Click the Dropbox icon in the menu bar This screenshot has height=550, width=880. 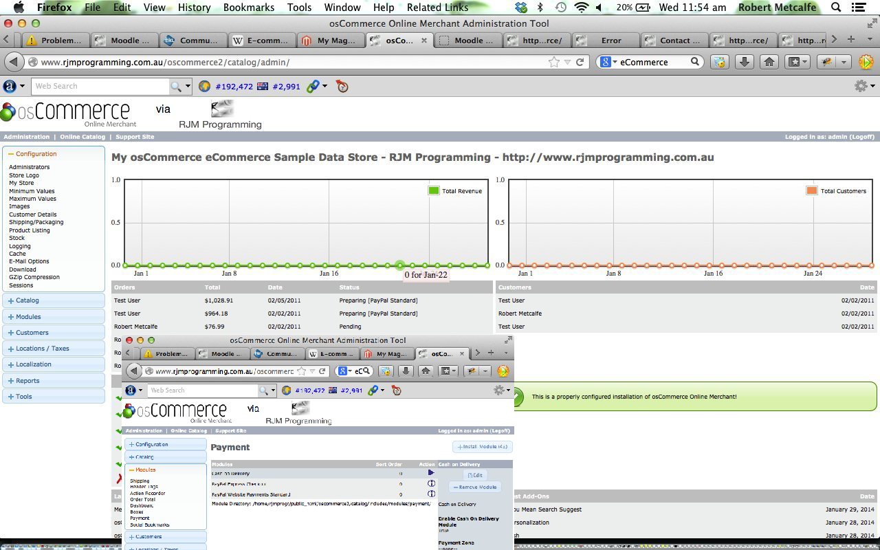[x=521, y=8]
